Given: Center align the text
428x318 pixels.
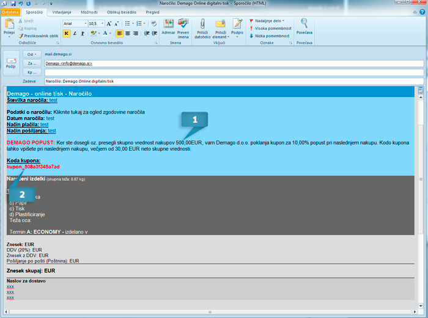Looking at the screenshot, I should click(x=128, y=33).
